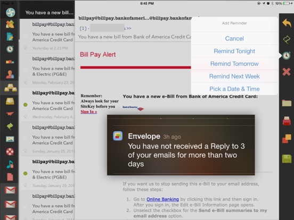Tap the Envelope notification banner

[181, 145]
